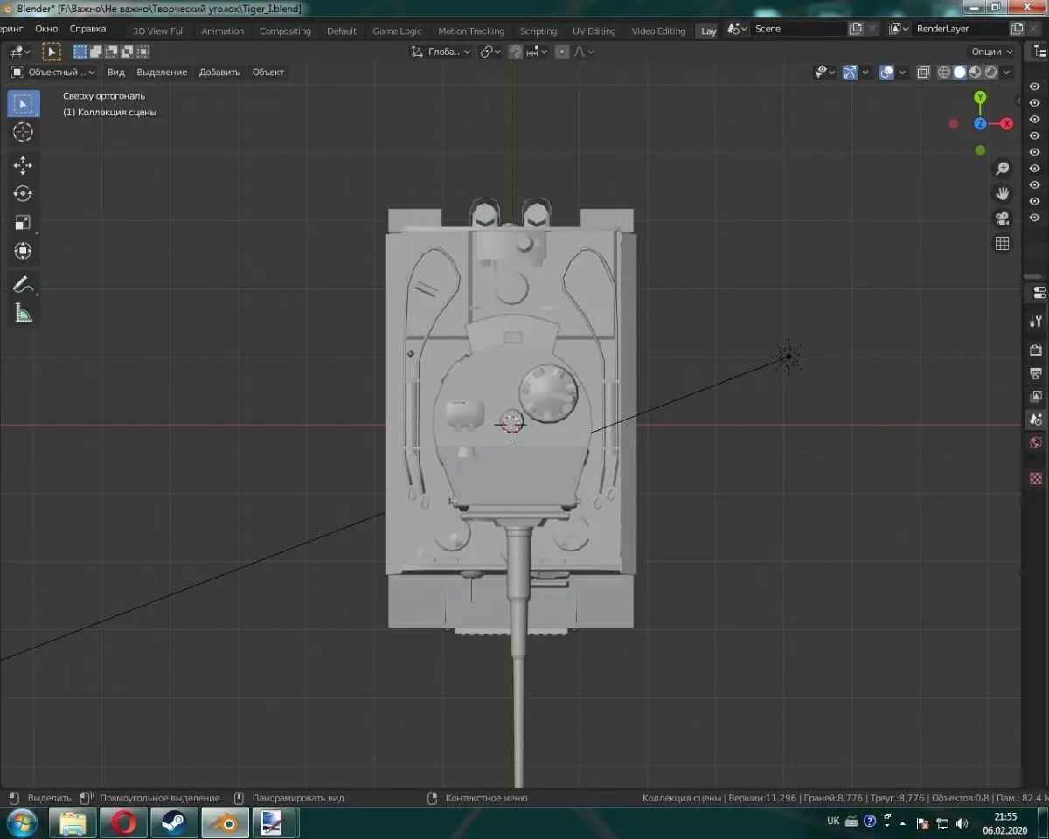
Task: Open the Scene properties tab
Action: [x=1037, y=419]
